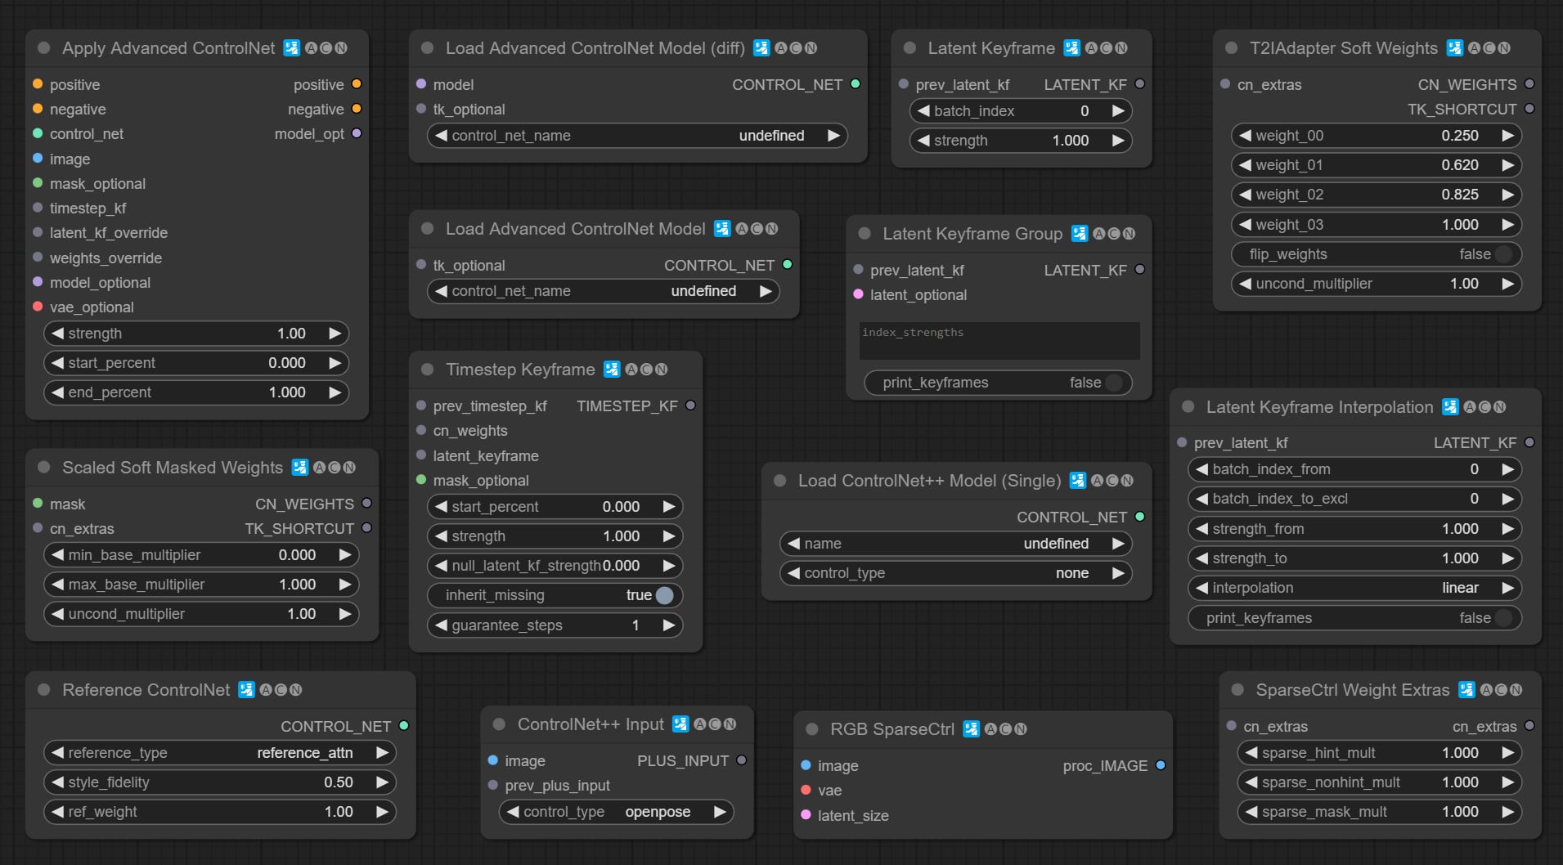
Task: Click the PLUS_INPUT output port
Action: 741,760
